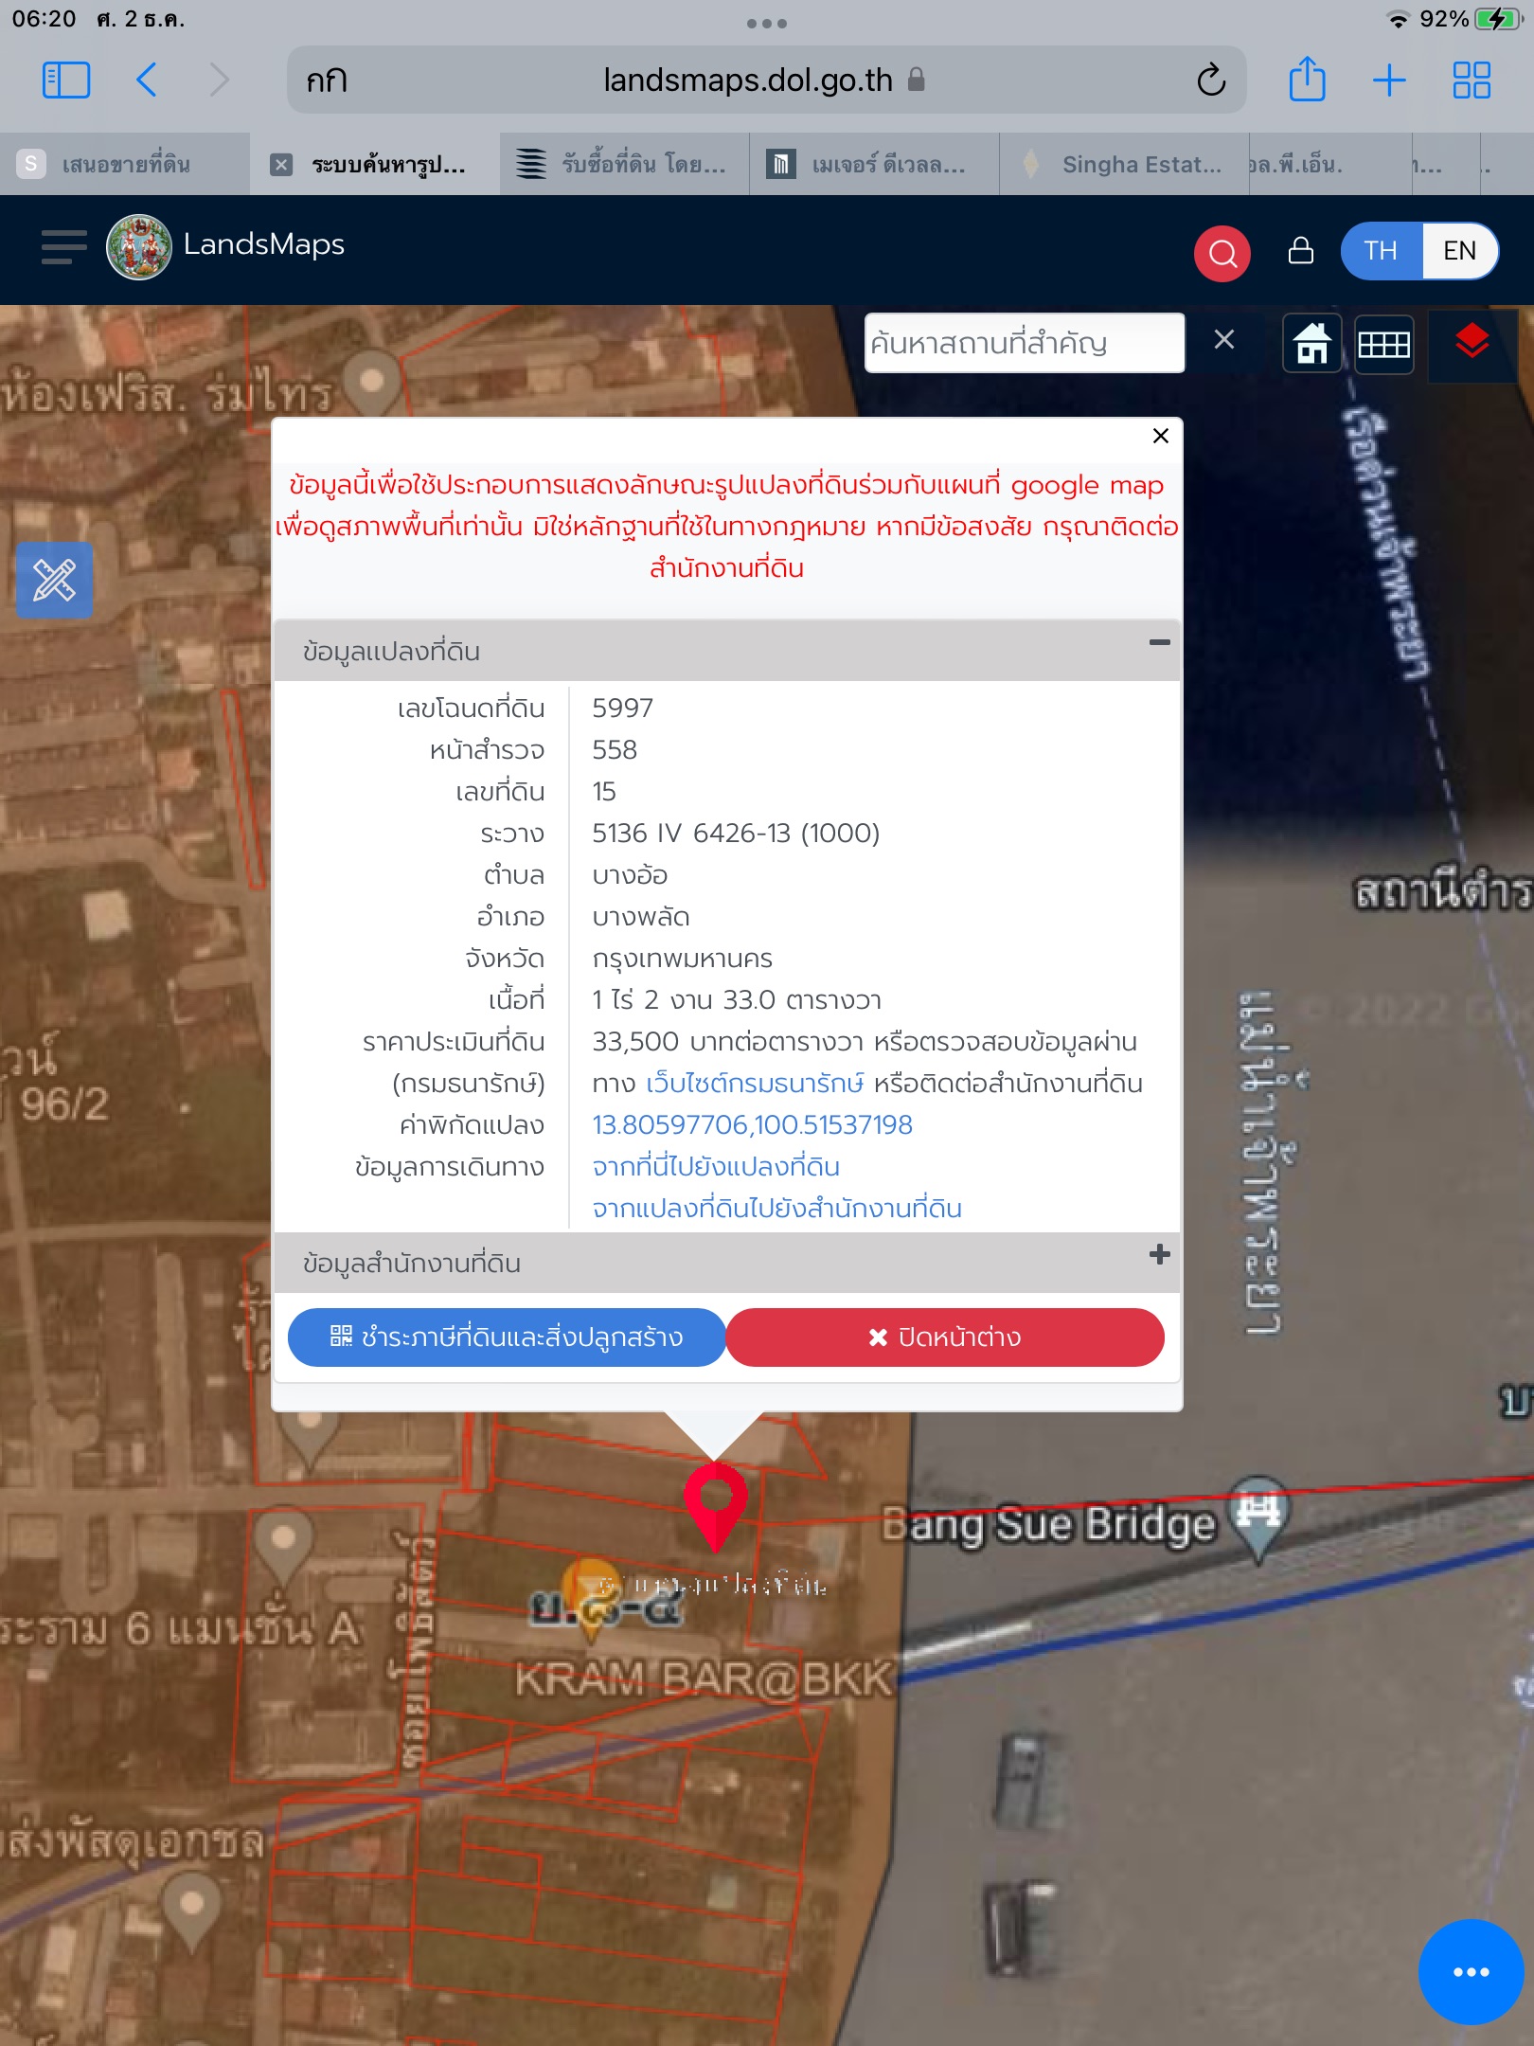This screenshot has height=2046, width=1534.
Task: Switch to the เสนอขายที่ดิน tab
Action: pos(125,165)
